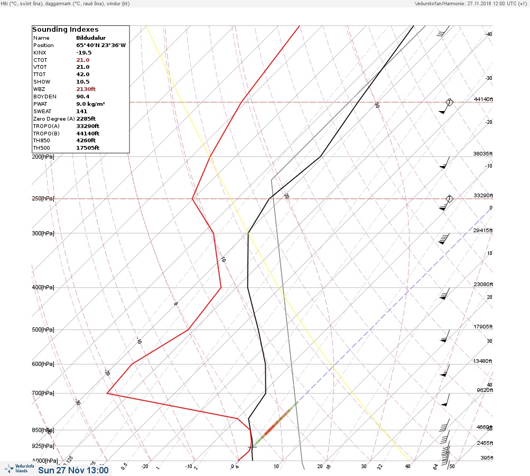Click the red CTOT value 21.0
Image resolution: width=530 pixels, height=476 pixels.
pos(83,60)
